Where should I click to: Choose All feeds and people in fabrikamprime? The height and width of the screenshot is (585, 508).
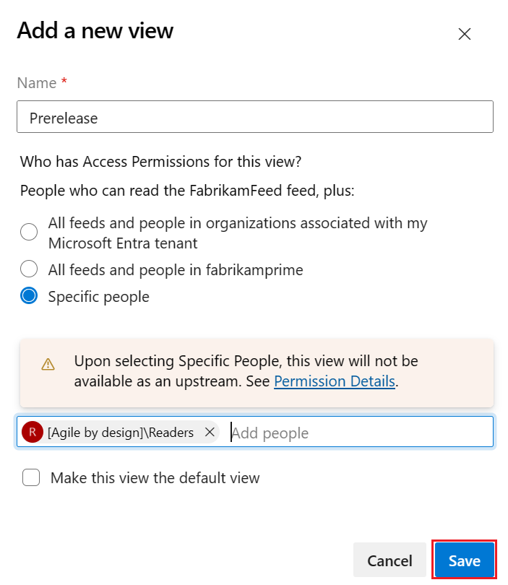pyautogui.click(x=29, y=269)
